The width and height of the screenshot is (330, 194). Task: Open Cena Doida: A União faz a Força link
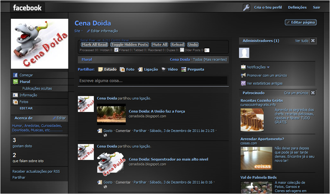pos(157,111)
